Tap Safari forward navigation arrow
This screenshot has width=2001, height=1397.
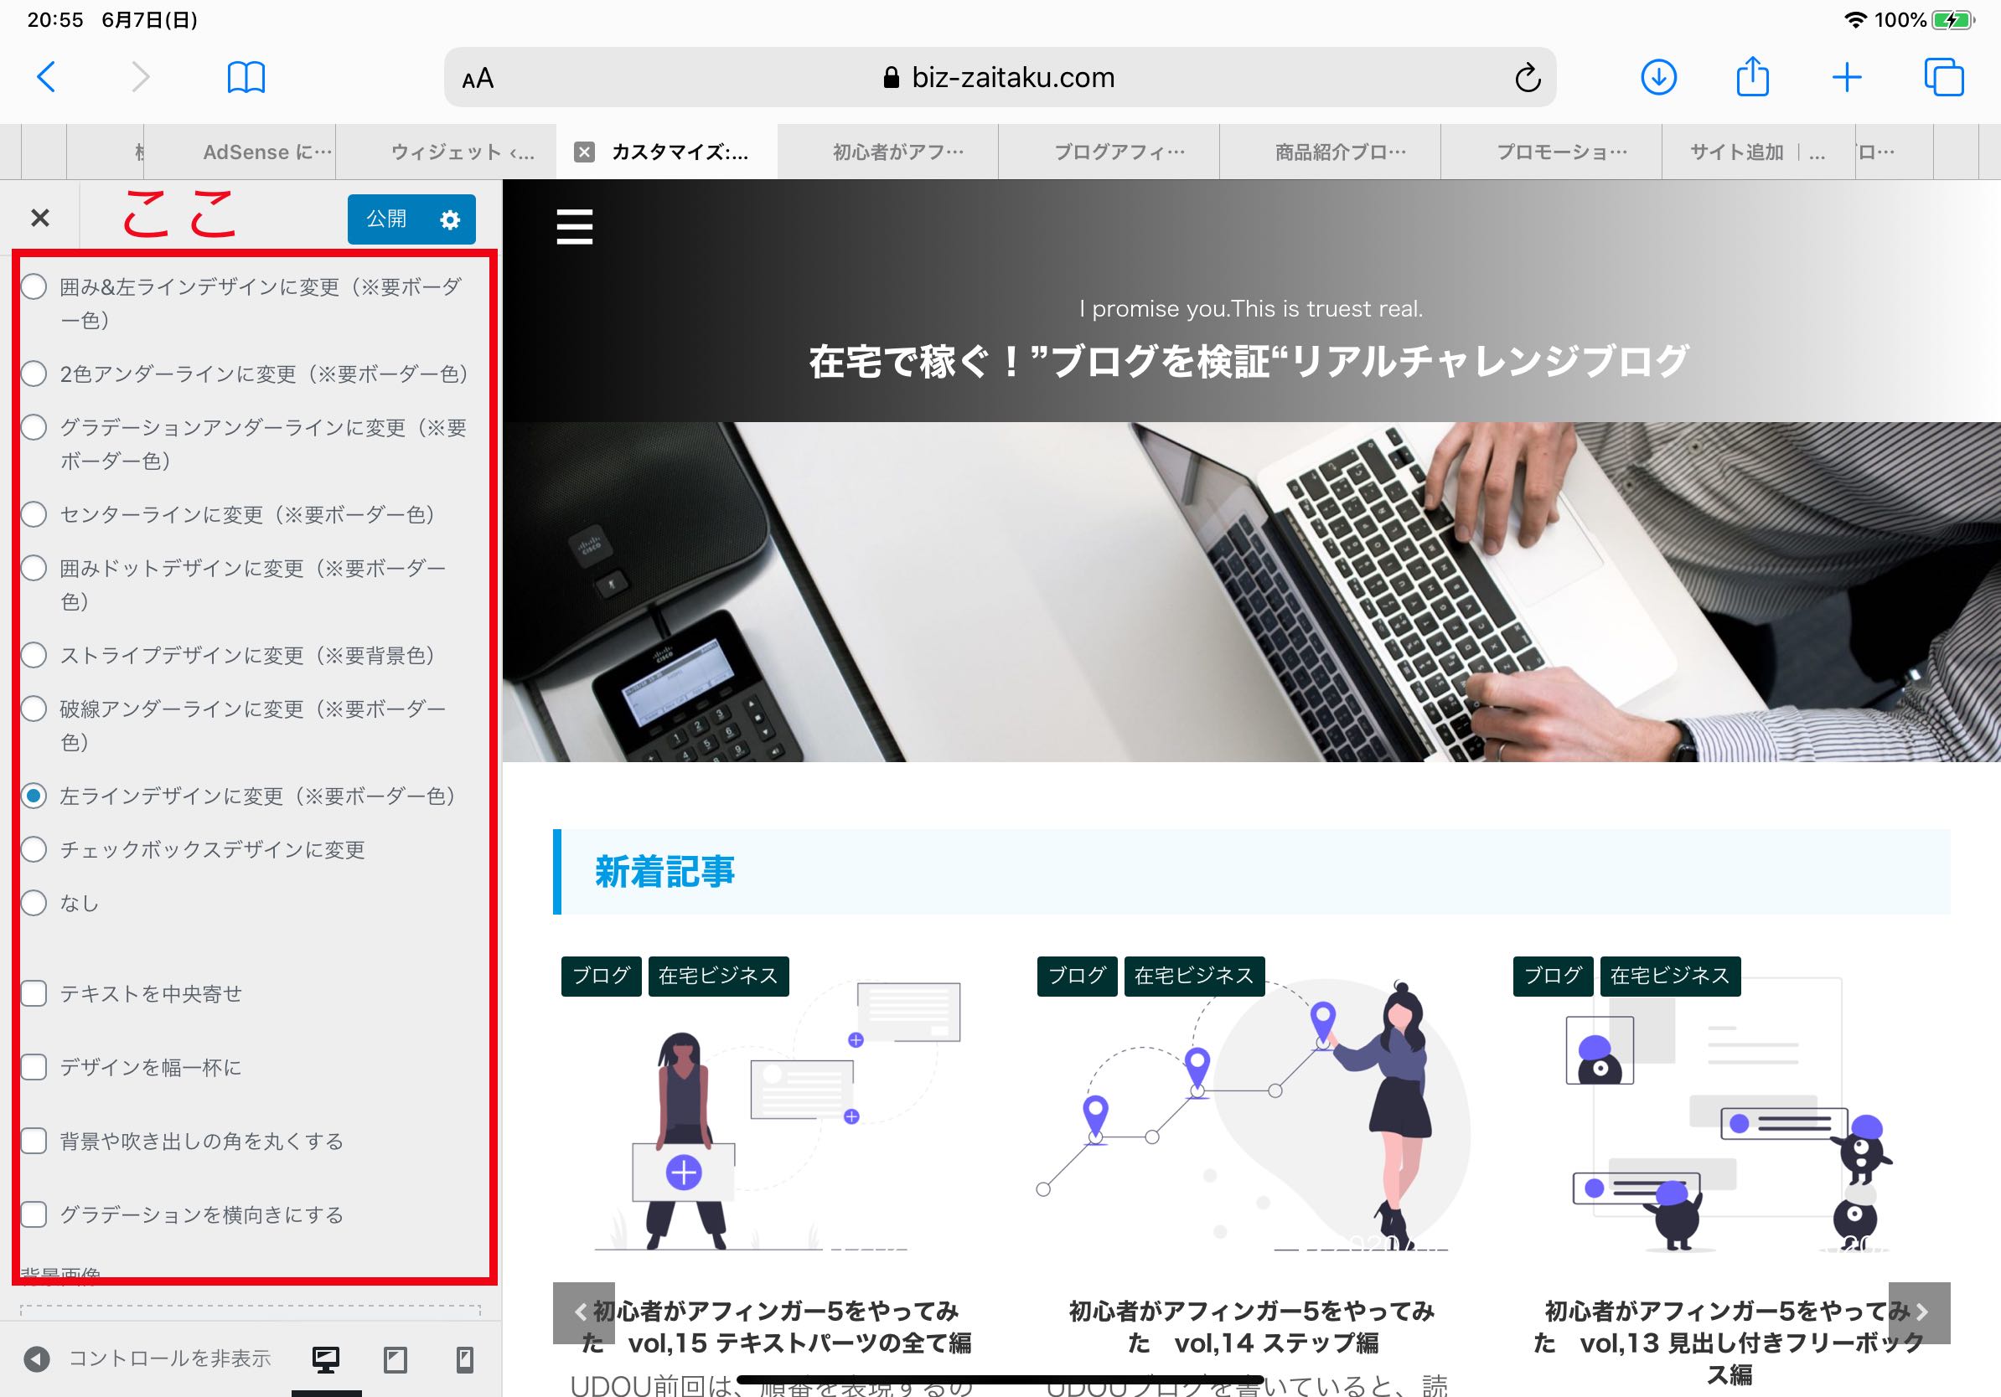point(141,77)
